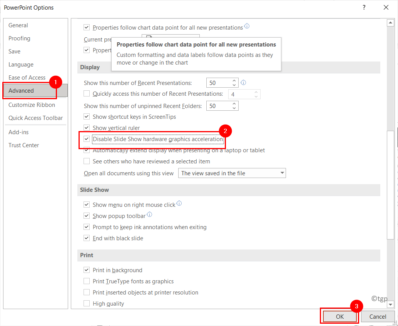This screenshot has height=326, width=398.
Task: Toggle Show popup toolbar checkbox
Action: point(87,216)
